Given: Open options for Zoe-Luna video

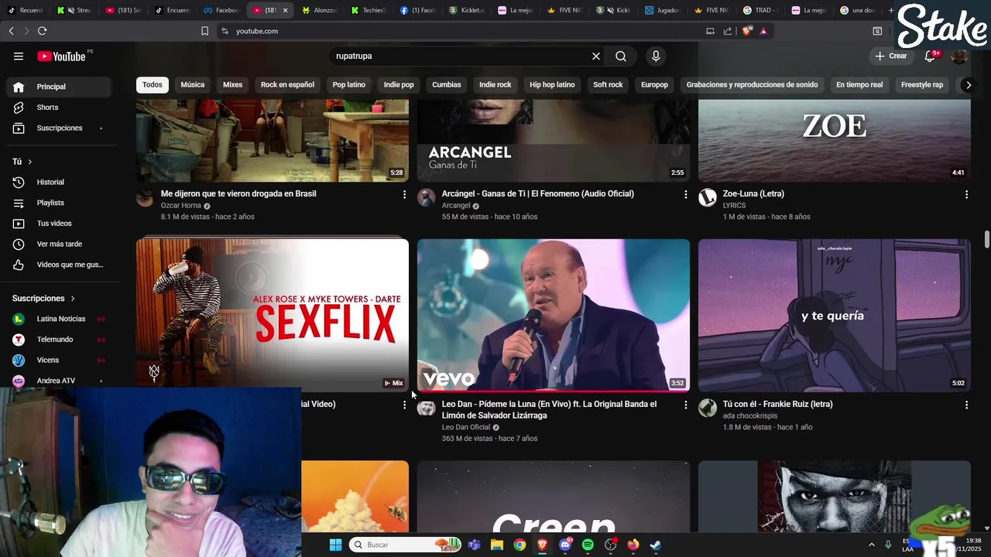Looking at the screenshot, I should coord(966,195).
